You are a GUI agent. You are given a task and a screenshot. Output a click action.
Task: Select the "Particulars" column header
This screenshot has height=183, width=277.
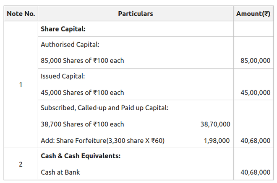click(135, 14)
